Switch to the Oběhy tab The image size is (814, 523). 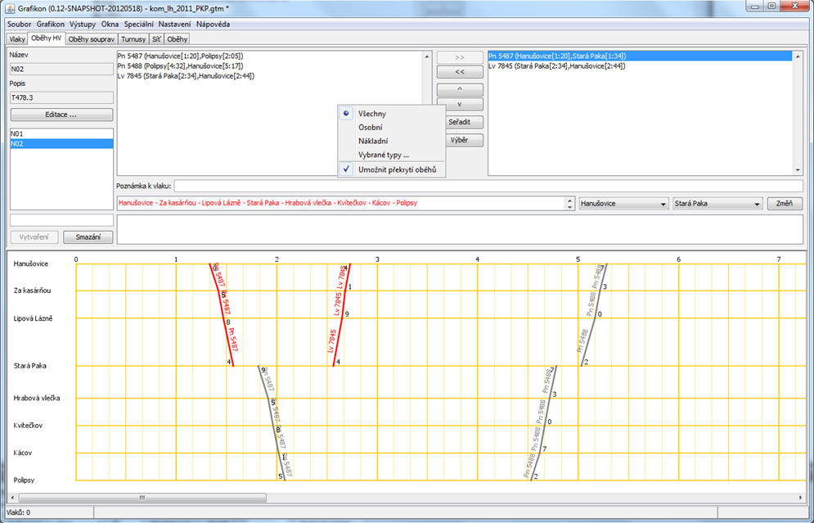point(177,39)
